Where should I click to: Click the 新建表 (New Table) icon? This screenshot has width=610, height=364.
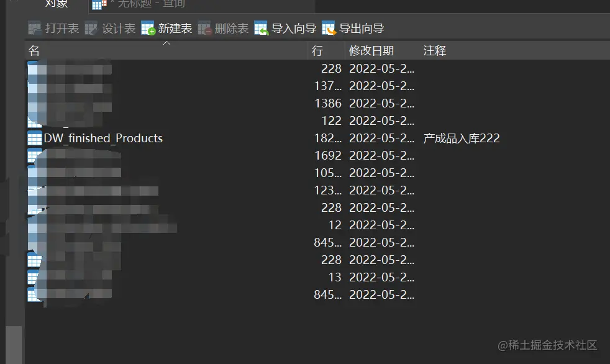(148, 29)
